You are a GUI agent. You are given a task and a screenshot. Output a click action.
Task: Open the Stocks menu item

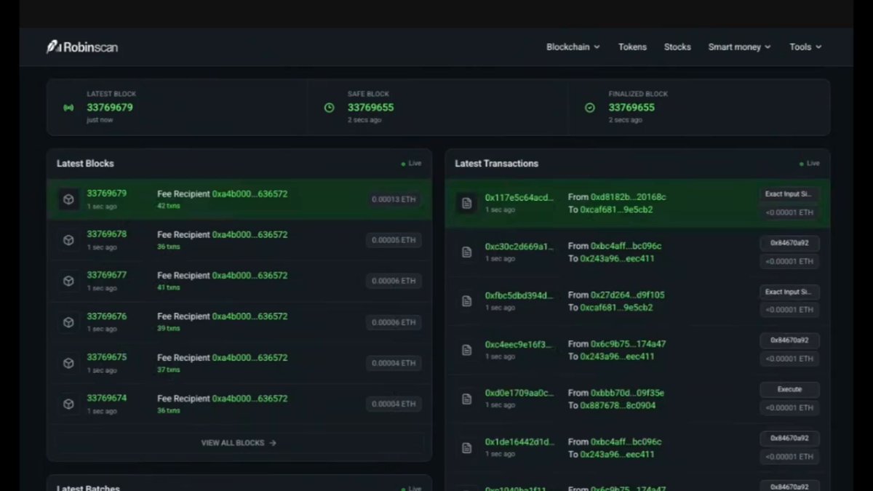677,47
